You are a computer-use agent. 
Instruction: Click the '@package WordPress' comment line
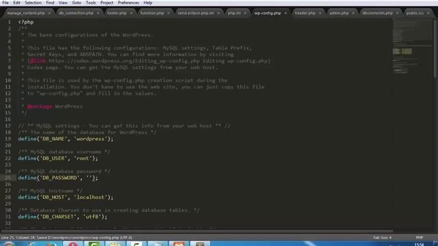coord(52,107)
